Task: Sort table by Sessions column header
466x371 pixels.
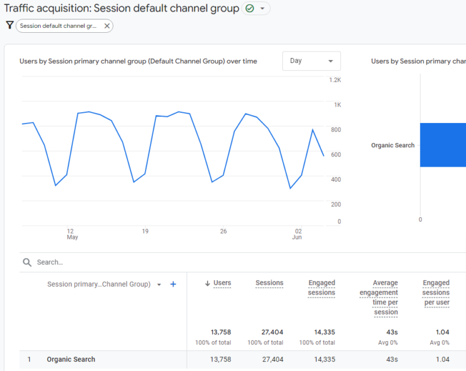Action: (269, 283)
